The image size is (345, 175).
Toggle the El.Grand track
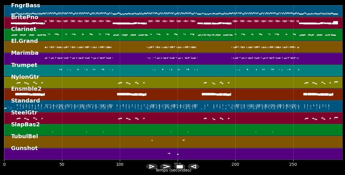point(24,41)
